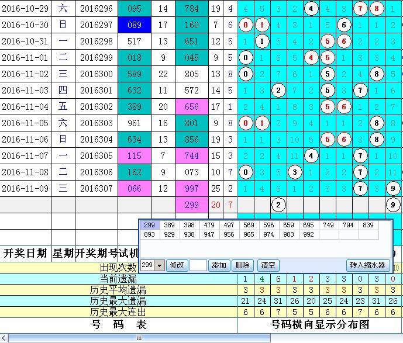This screenshot has width=403, height=343.
Task: Click red circled 7 in row 2016296
Action: 360,9
